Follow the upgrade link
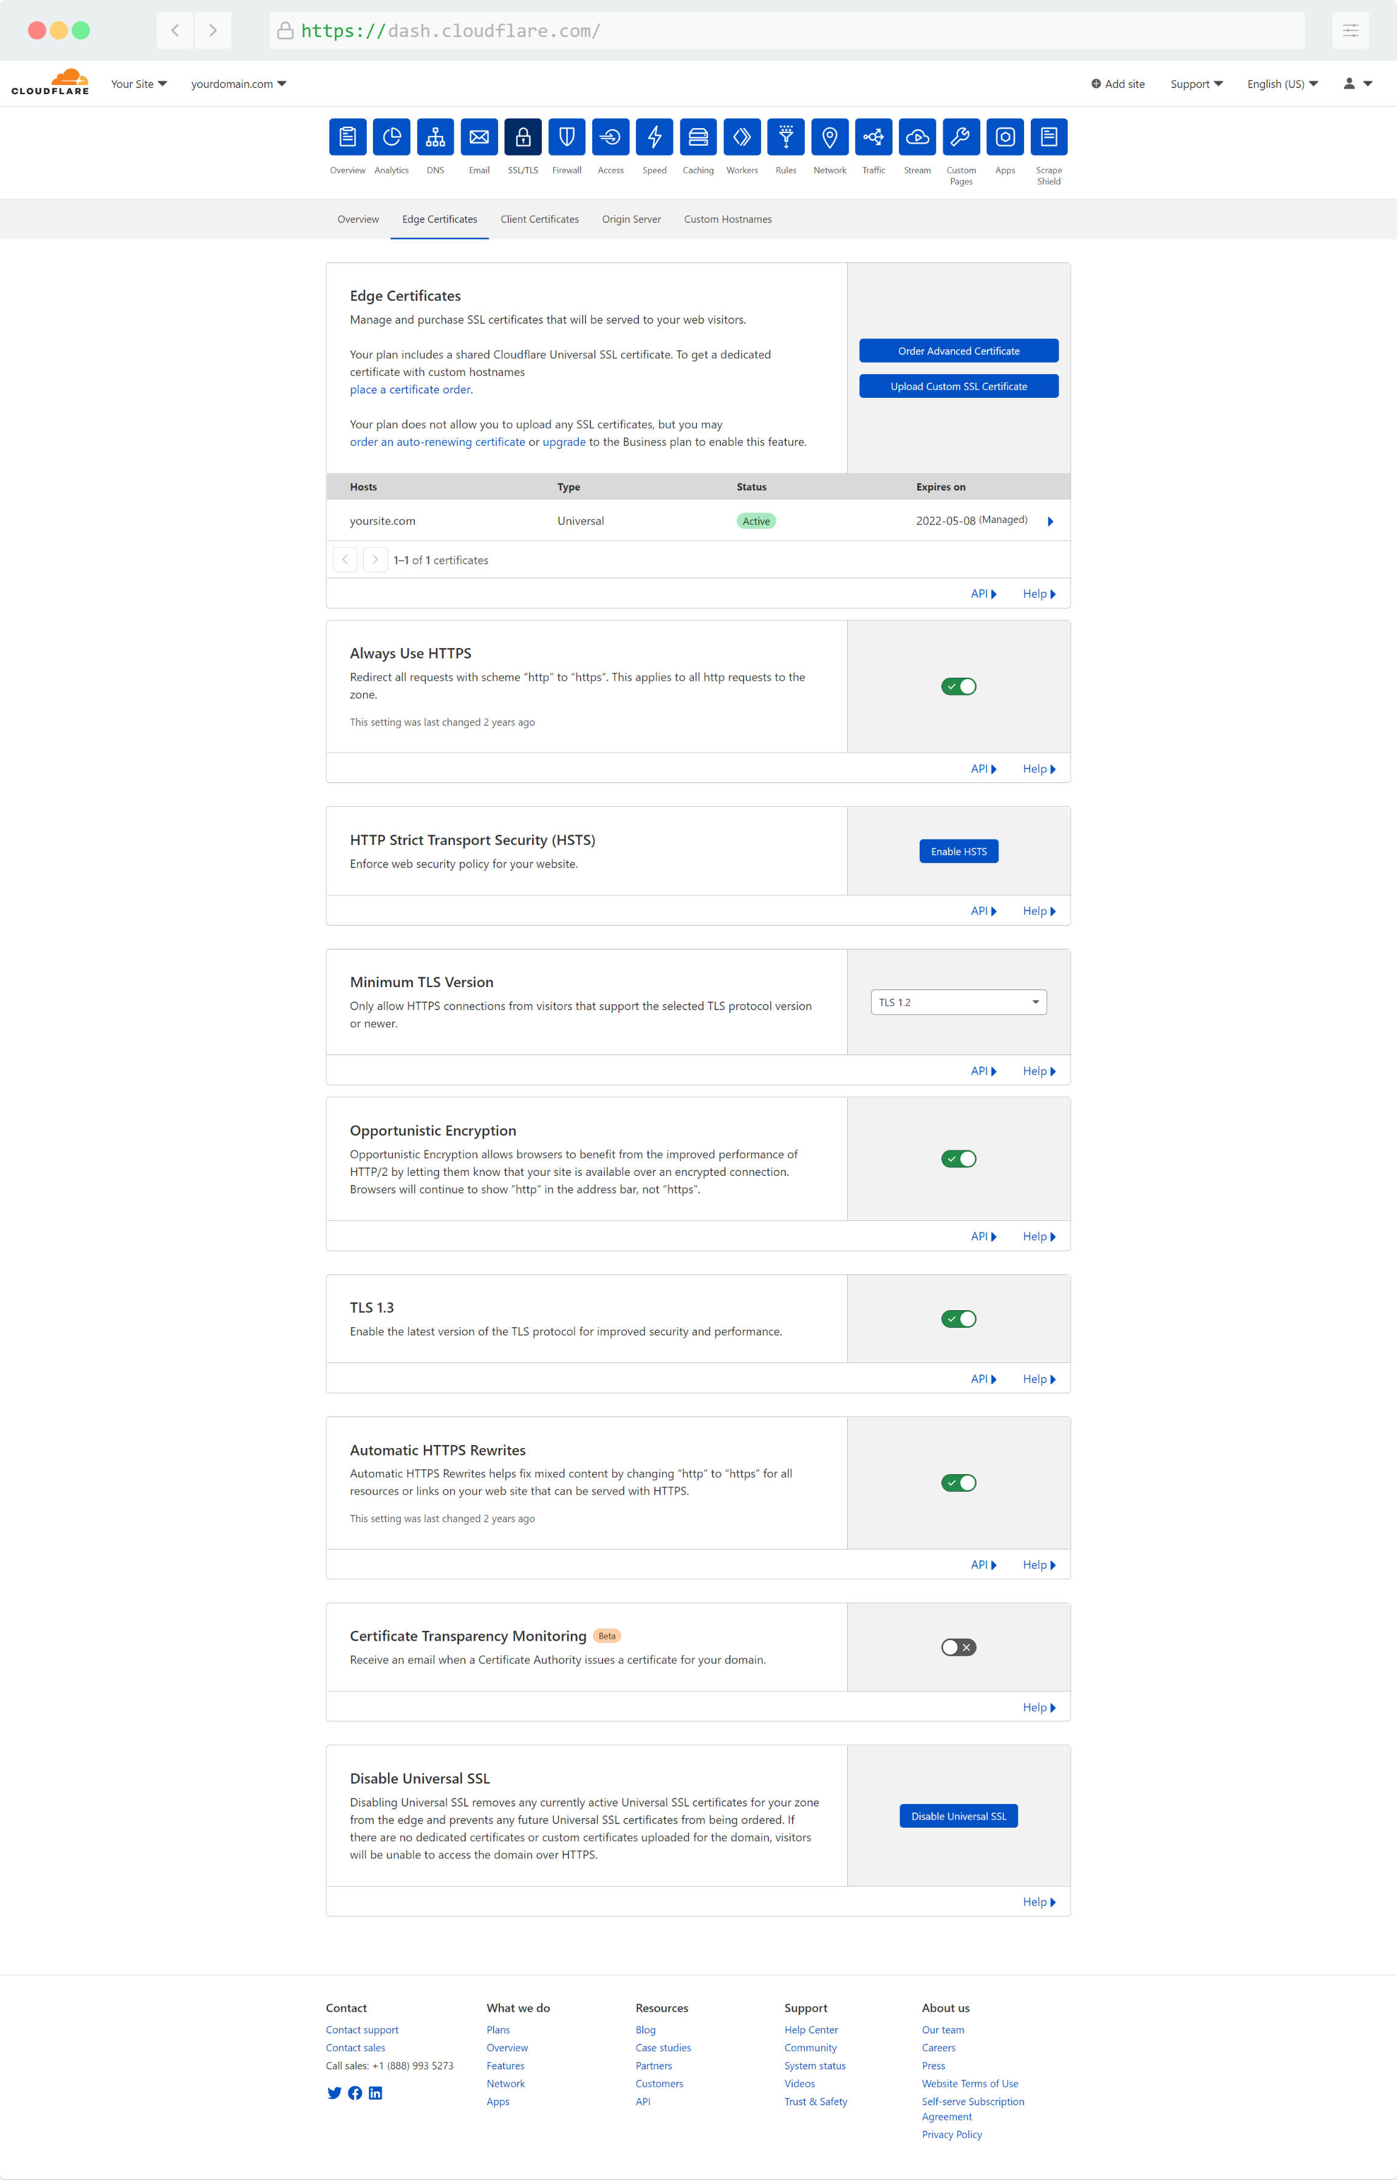1397x2180 pixels. click(564, 443)
